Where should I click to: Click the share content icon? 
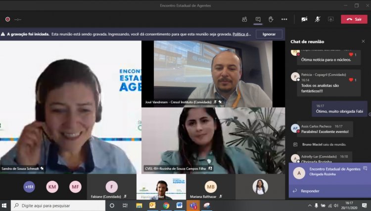click(331, 19)
